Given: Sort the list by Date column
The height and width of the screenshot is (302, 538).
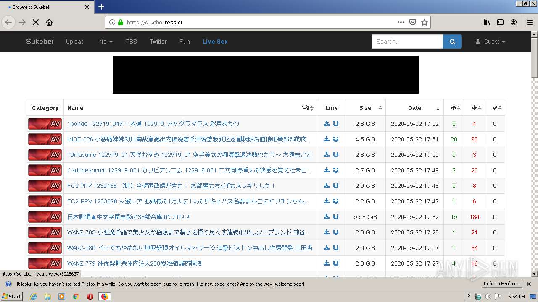Looking at the screenshot, I should (415, 108).
